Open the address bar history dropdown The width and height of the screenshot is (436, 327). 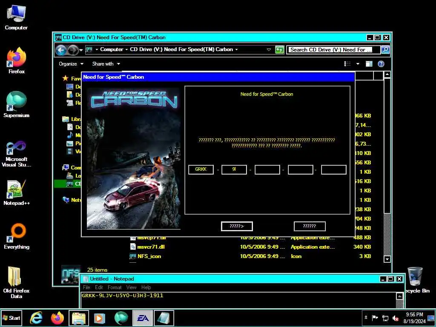coord(269,50)
